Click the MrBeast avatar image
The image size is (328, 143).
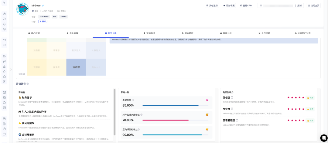22,9
